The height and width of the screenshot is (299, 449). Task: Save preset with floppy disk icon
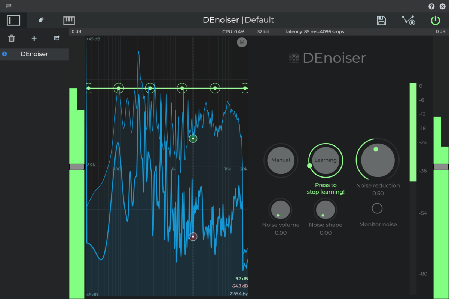(381, 20)
